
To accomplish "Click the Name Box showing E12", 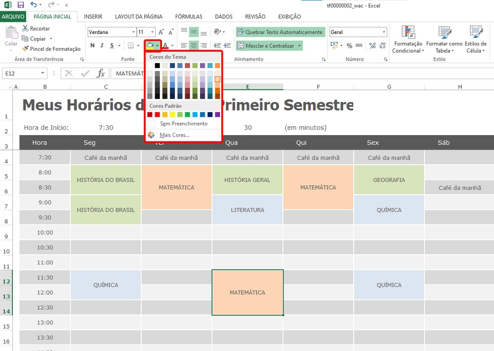I will 22,72.
